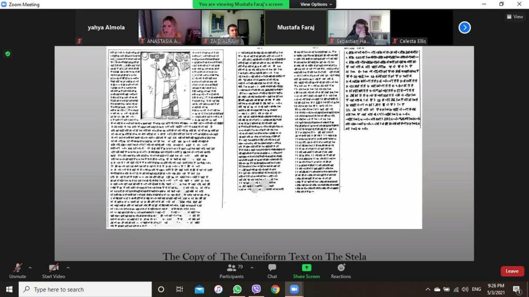Expand video options arrow beside Start Video
529x297 pixels.
pyautogui.click(x=68, y=268)
